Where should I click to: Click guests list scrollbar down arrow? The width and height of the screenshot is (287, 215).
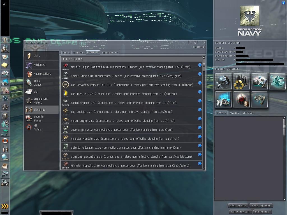pos(284,199)
